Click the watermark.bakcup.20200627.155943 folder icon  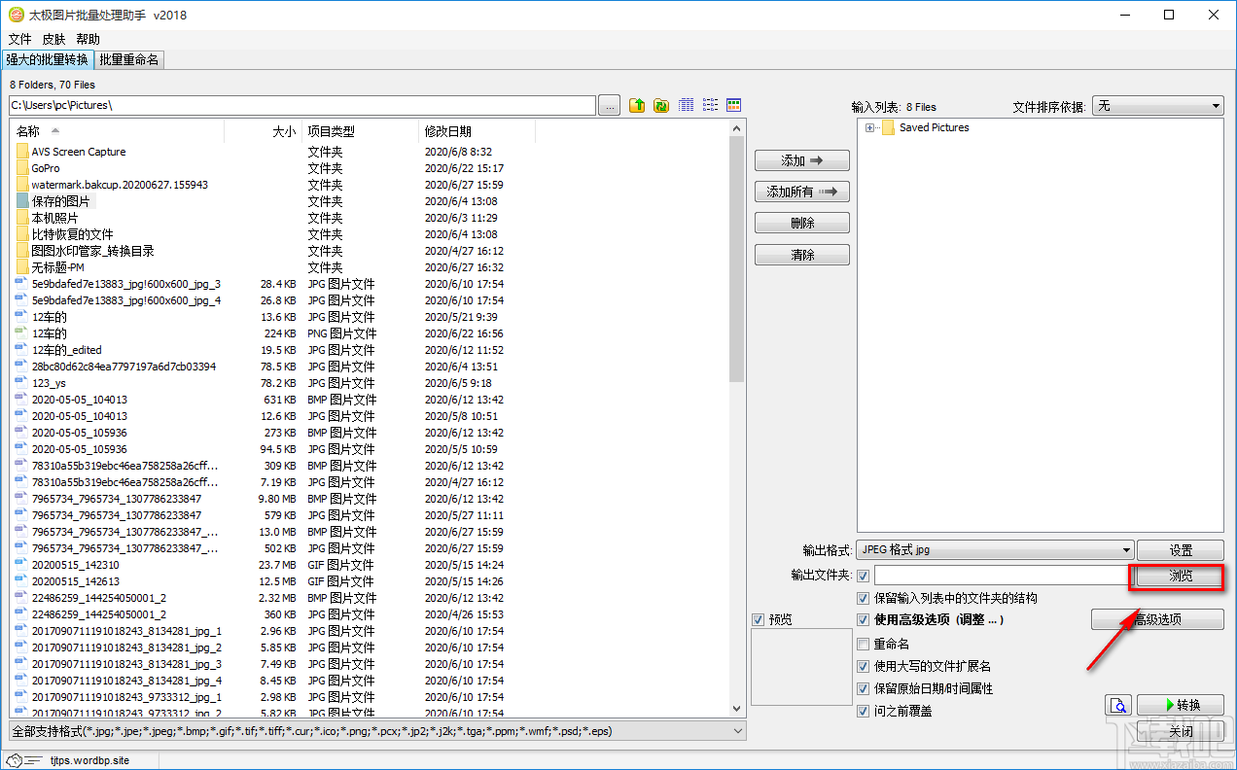click(22, 185)
